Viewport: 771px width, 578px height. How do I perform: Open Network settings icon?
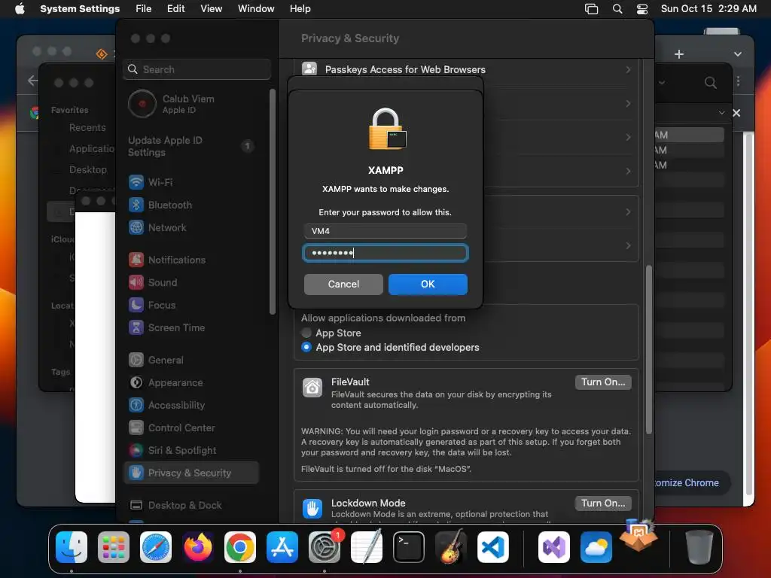(x=136, y=227)
